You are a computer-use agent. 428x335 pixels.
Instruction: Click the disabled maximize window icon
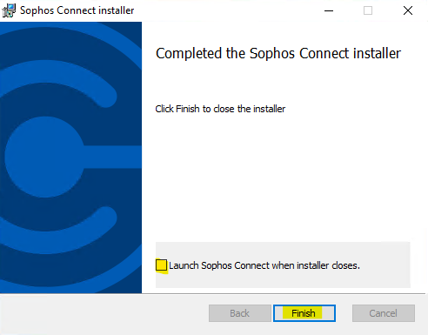point(368,10)
